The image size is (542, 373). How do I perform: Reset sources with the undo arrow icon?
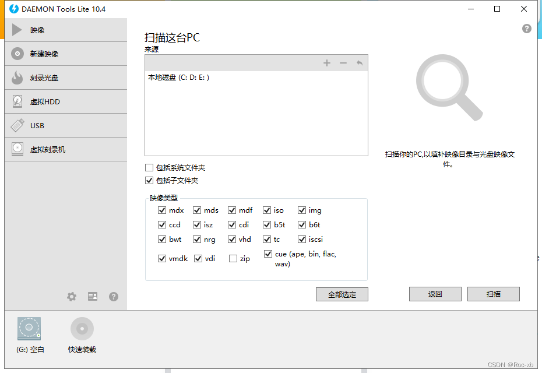[x=360, y=63]
